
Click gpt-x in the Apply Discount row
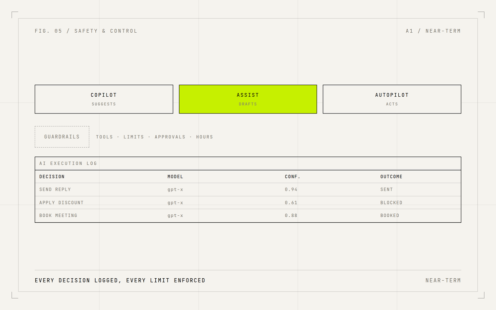pos(175,203)
